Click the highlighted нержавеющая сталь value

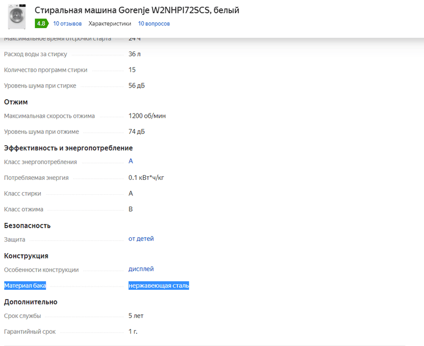click(158, 286)
